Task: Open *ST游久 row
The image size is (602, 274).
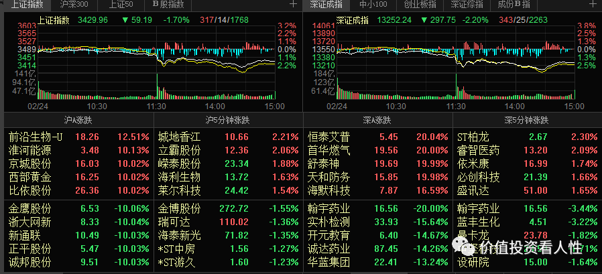Action: 228,263
